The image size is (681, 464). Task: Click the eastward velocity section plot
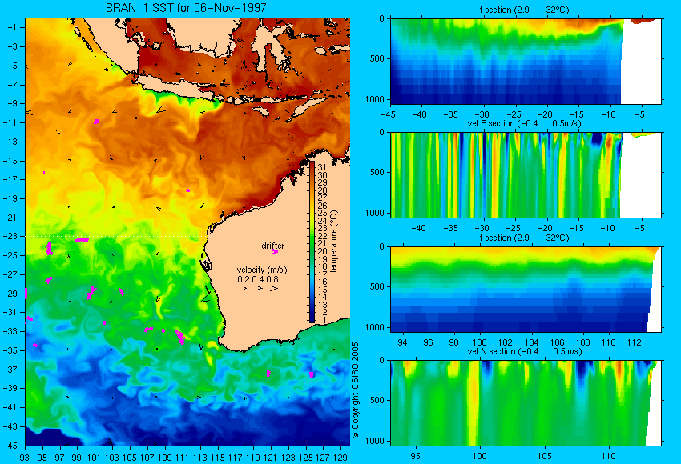[526, 174]
